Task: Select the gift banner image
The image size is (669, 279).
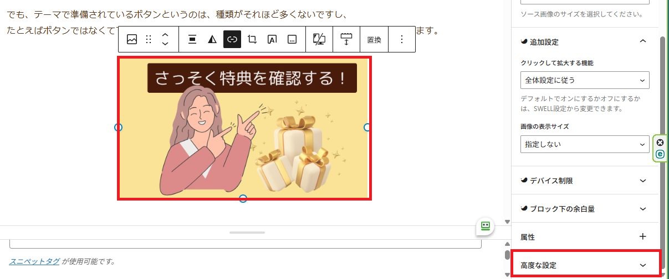Action: pos(244,128)
